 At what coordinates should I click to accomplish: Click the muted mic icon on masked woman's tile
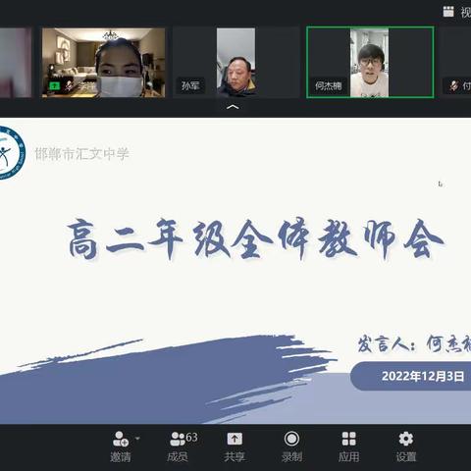[x=69, y=86]
